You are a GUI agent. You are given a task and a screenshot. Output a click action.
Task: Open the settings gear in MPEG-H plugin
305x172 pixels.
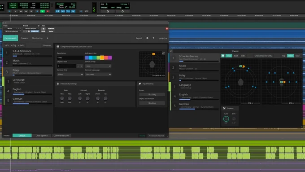[147, 38]
